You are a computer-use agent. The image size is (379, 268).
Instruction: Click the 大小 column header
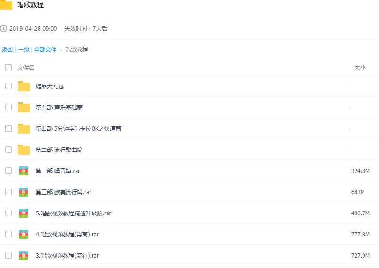point(360,68)
